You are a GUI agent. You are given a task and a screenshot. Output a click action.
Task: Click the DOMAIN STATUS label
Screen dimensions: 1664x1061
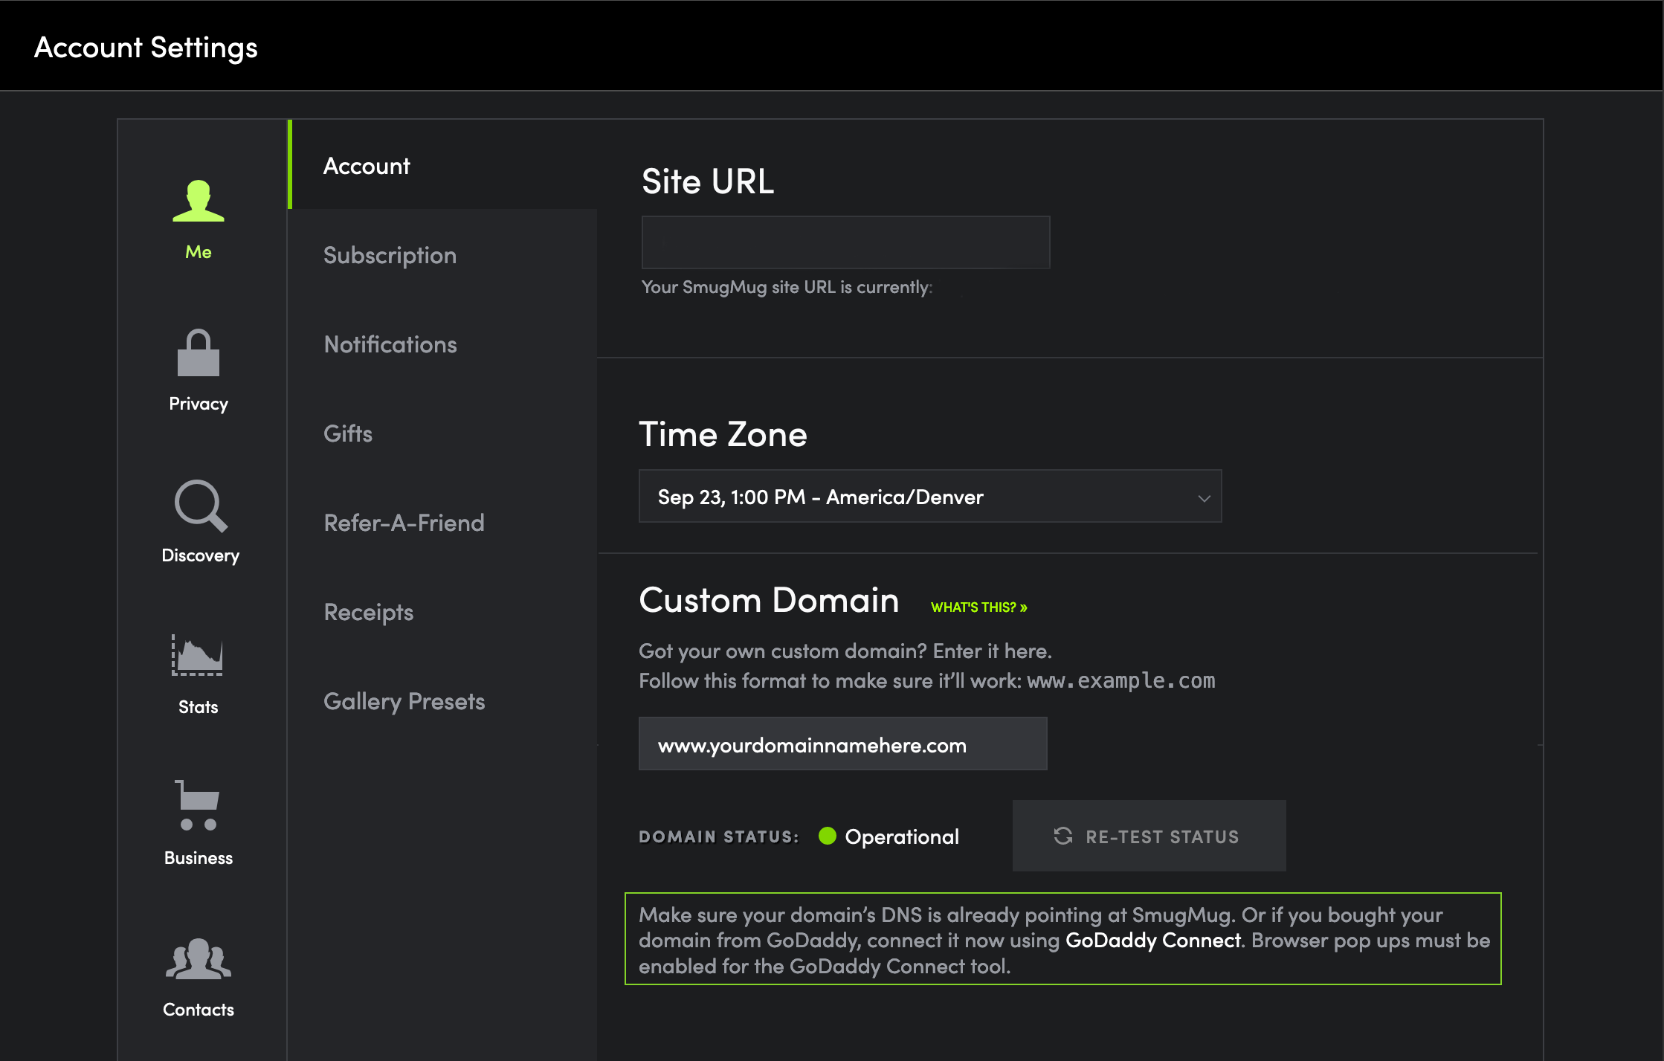(719, 837)
